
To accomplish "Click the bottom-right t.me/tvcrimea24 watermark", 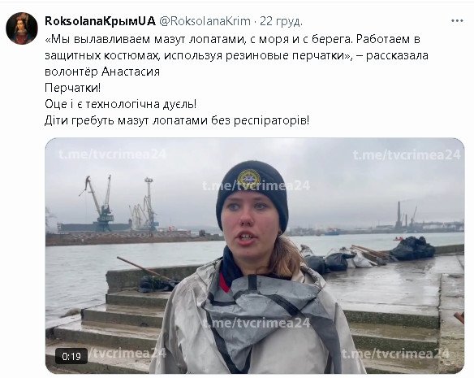I will click(x=395, y=353).
